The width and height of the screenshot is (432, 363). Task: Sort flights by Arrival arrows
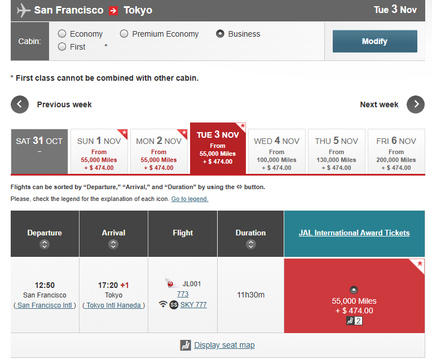point(113,244)
